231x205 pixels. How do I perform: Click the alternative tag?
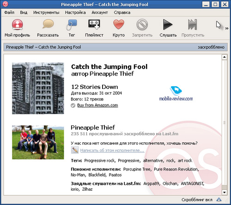(153, 161)
